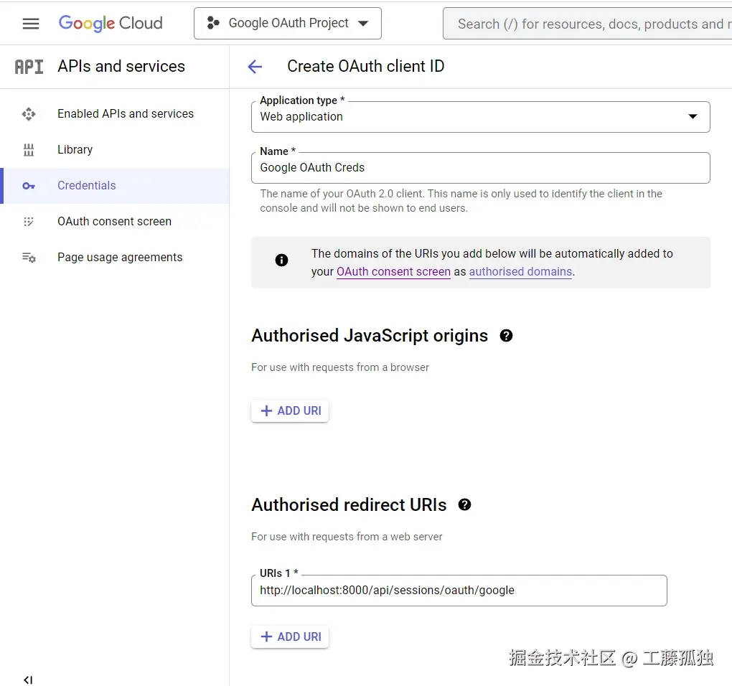Open the Application type dropdown
The width and height of the screenshot is (732, 686).
coord(692,116)
